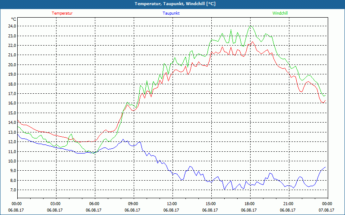Click the 18:00 time axis label

tap(251, 204)
